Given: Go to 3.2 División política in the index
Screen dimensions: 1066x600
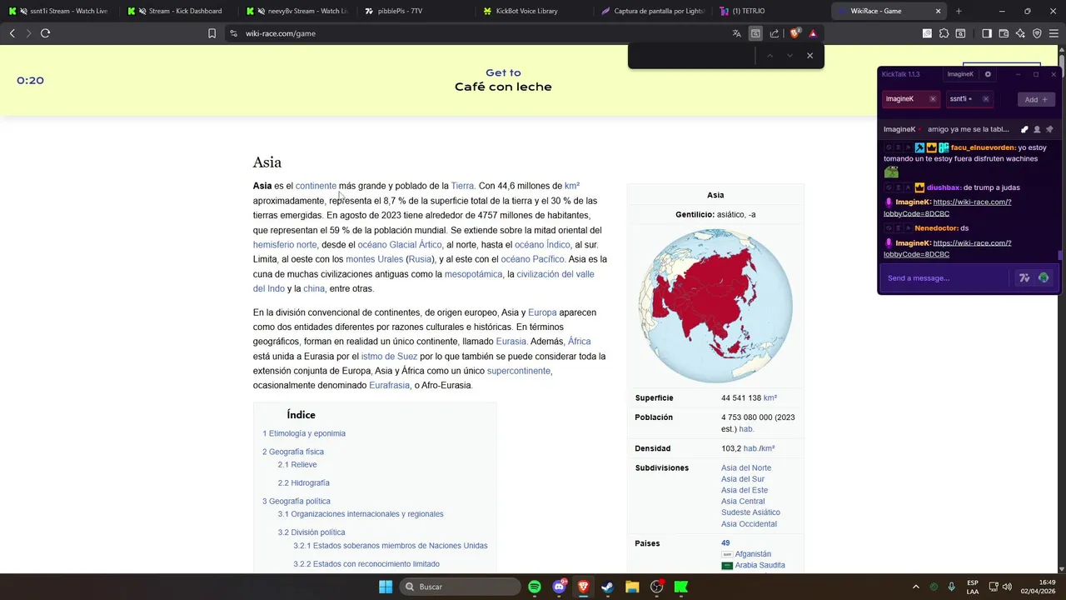Looking at the screenshot, I should point(311,532).
